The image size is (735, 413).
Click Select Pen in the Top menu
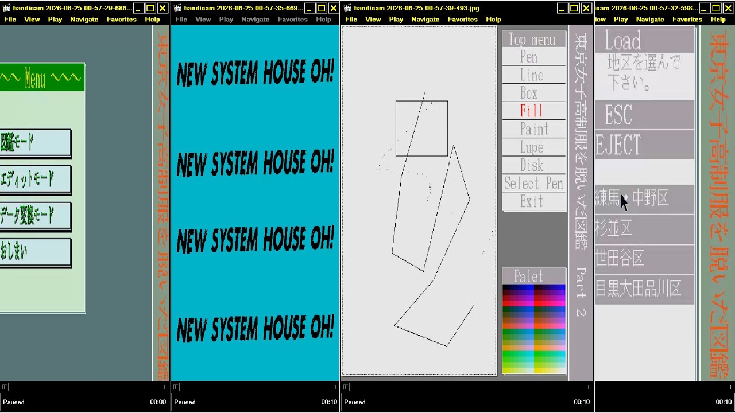point(534,184)
